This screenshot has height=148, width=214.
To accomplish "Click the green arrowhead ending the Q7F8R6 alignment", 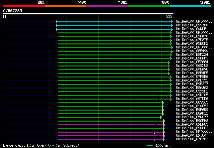I will coord(171,77).
